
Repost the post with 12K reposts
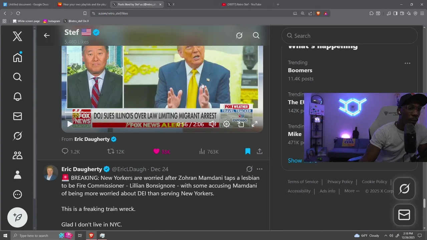[115, 151]
